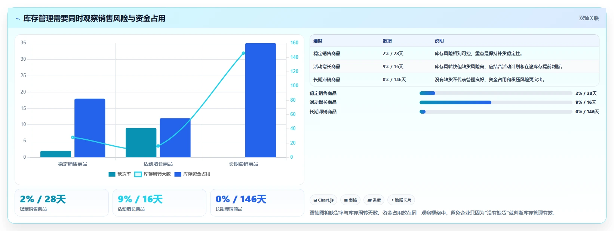Click line point above 活动增长商品
Screen dimensions: 614x231
[x=158, y=146]
